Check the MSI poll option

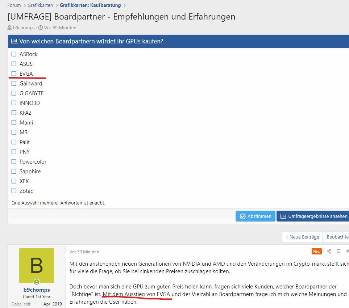coord(14,132)
